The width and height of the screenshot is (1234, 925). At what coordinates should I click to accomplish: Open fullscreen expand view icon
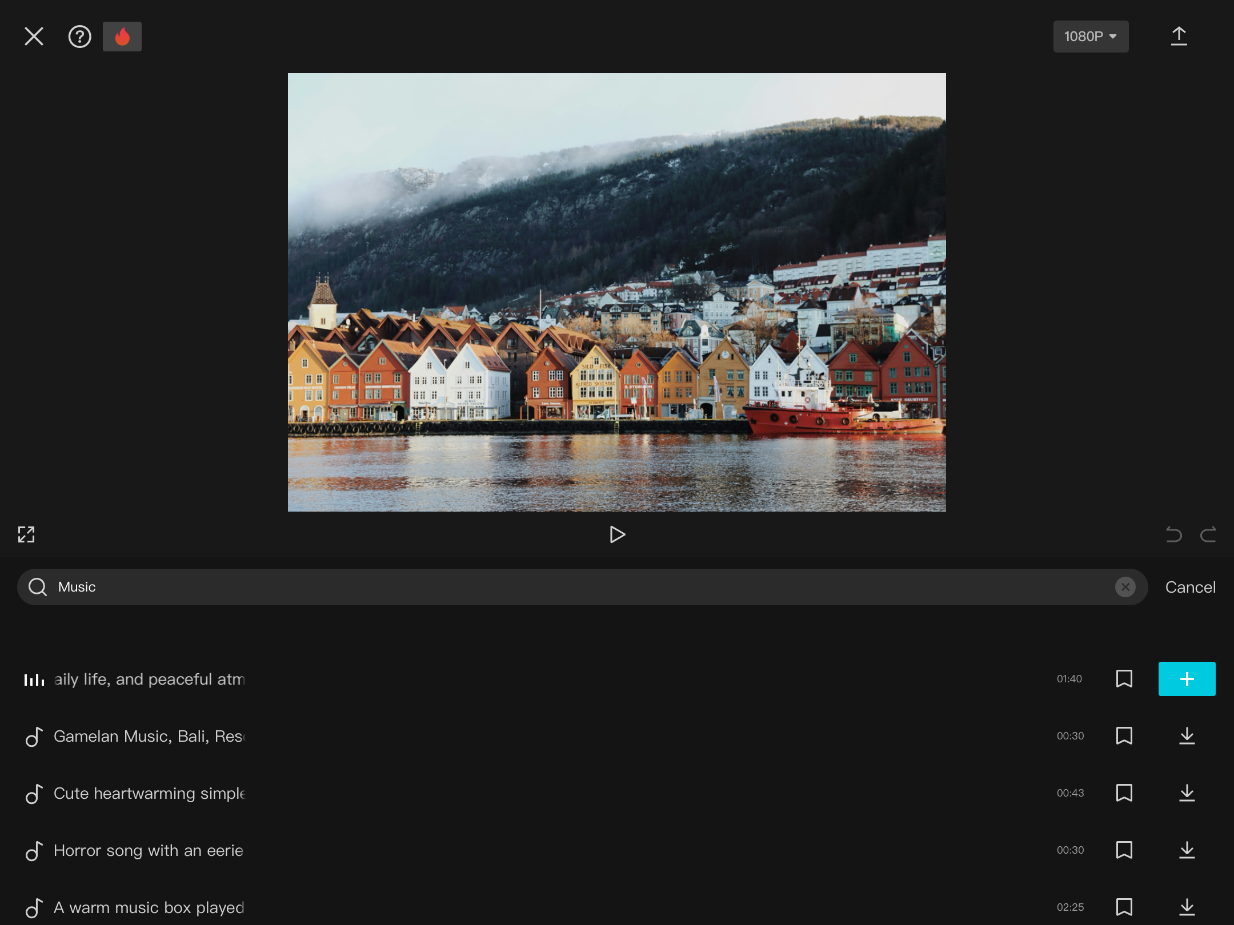[26, 533]
